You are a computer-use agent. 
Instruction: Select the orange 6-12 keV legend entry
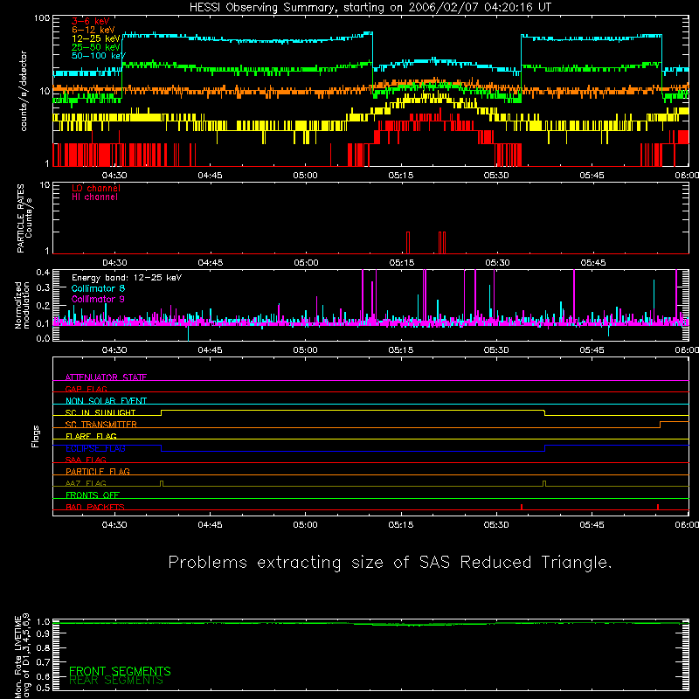tap(93, 30)
